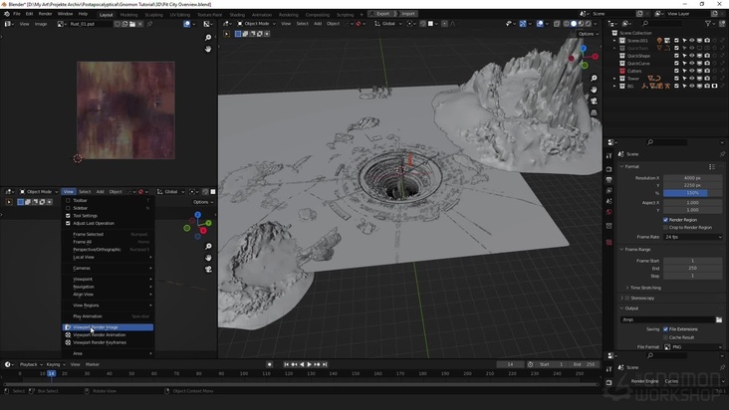Open the Frame Rate dropdown showing 24 fps
This screenshot has height=410, width=729.
point(693,237)
